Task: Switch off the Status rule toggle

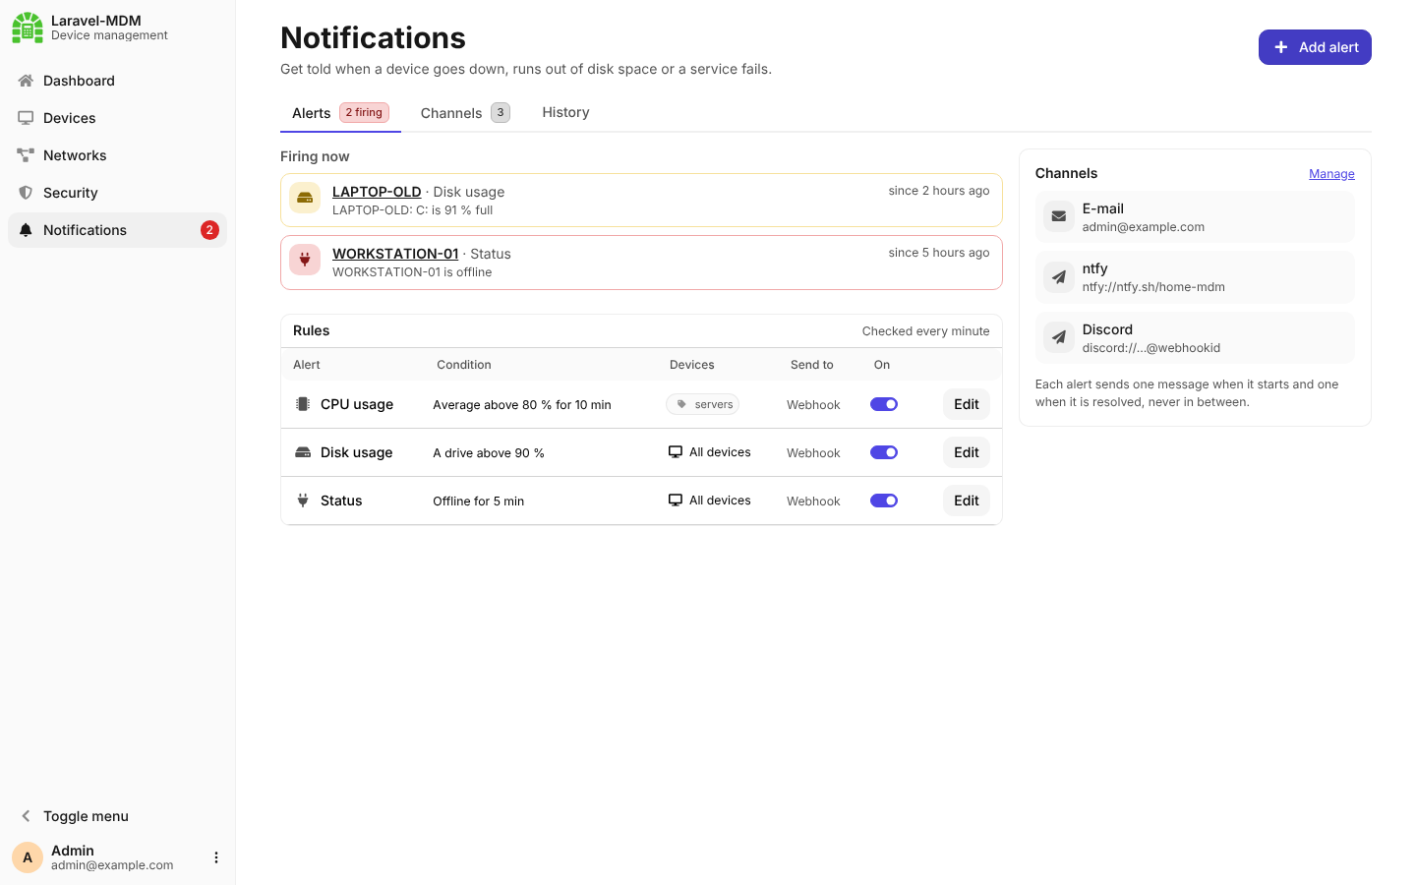Action: click(884, 501)
